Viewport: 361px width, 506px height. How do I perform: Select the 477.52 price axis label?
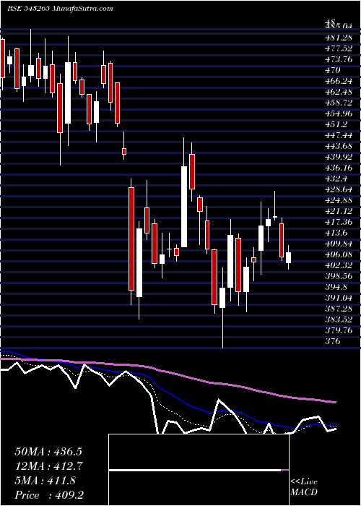coord(339,48)
